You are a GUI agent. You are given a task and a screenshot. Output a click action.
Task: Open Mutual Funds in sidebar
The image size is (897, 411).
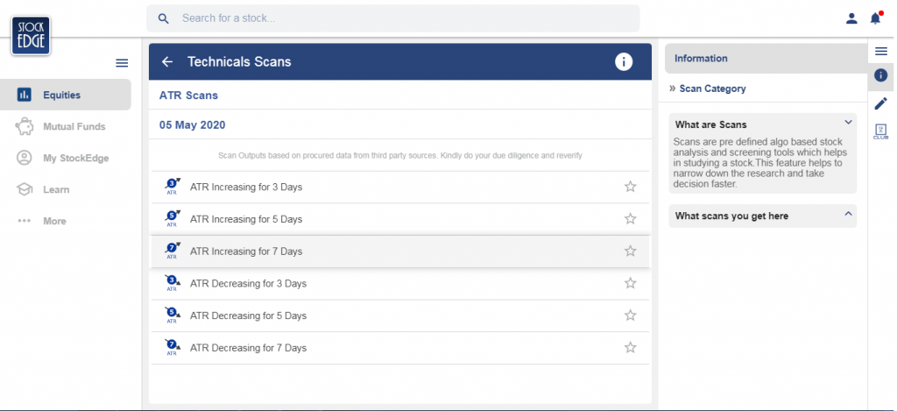click(65, 126)
